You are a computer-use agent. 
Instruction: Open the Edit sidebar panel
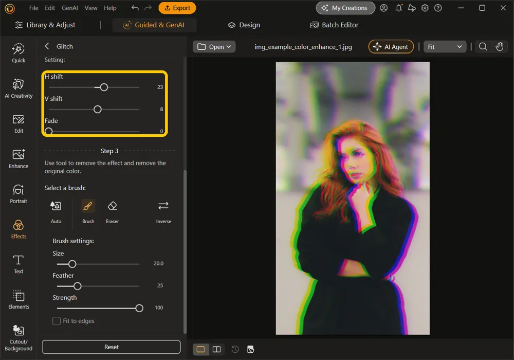[19, 124]
